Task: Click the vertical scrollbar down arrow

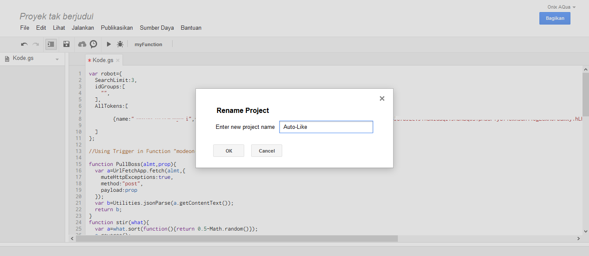Action: click(x=586, y=231)
